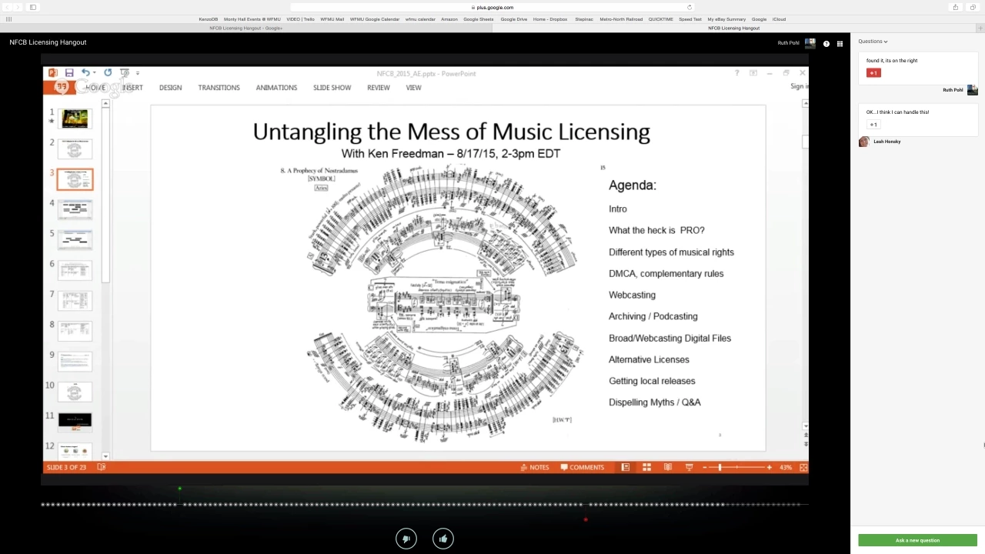Open the HOME ribbon tab
The image size is (985, 554).
pos(95,88)
